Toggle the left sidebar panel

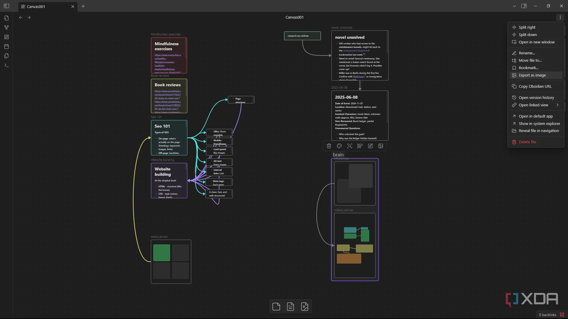(7, 6)
